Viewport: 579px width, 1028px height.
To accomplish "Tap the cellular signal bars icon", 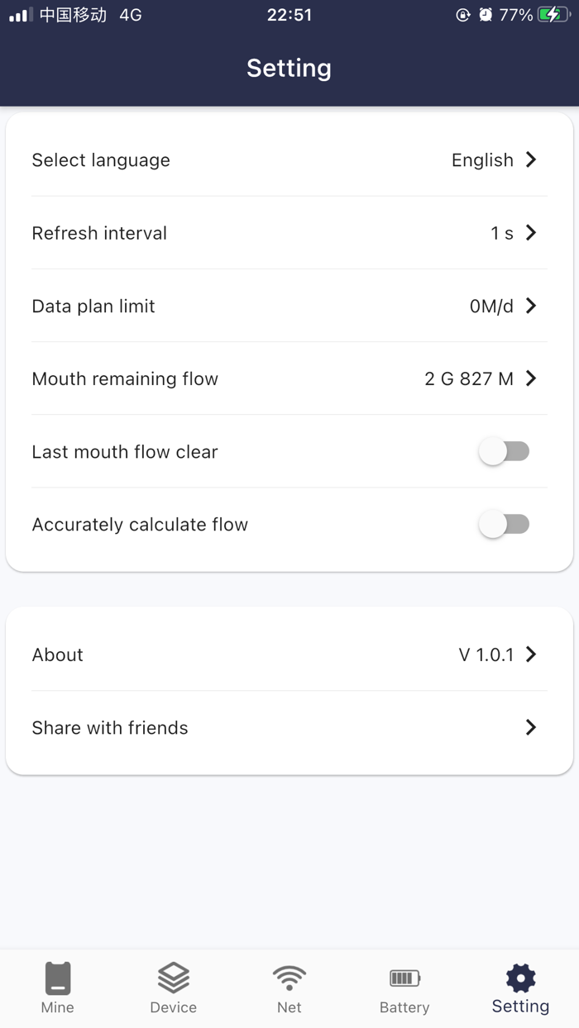I will pyautogui.click(x=21, y=15).
